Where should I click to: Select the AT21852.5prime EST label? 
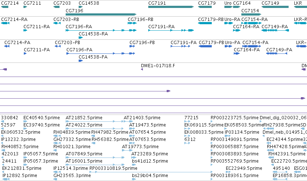coord(84,118)
